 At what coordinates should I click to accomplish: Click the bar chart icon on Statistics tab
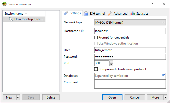click(x=133, y=14)
